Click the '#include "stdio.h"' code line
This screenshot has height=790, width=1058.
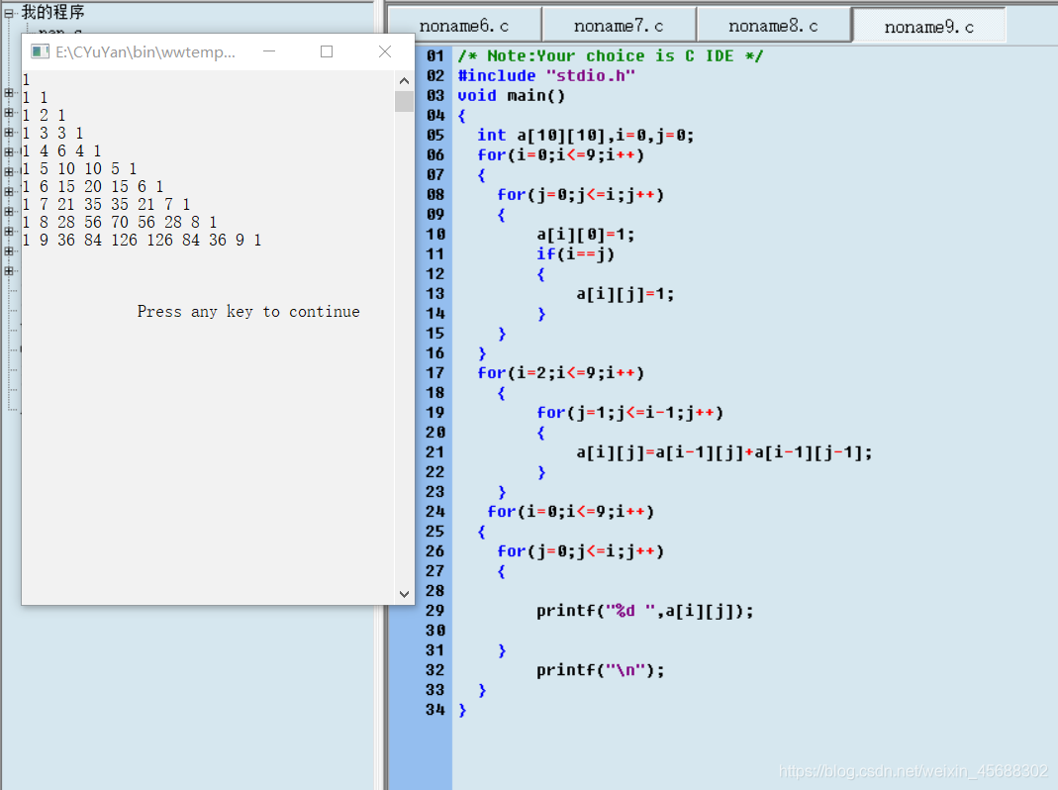point(546,75)
